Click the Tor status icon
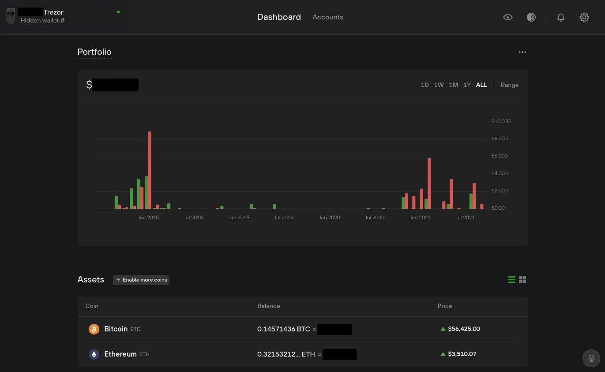The width and height of the screenshot is (605, 372). [x=531, y=17]
